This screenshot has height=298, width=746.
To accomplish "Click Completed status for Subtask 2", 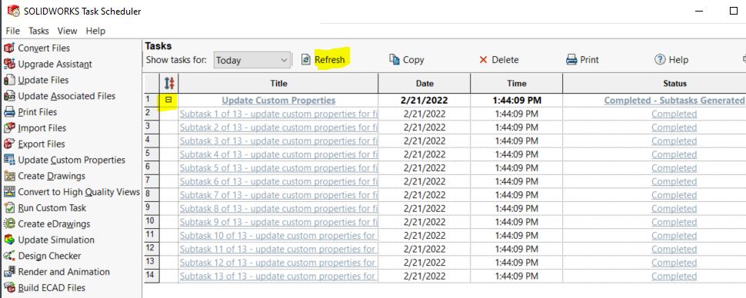I will [674, 127].
